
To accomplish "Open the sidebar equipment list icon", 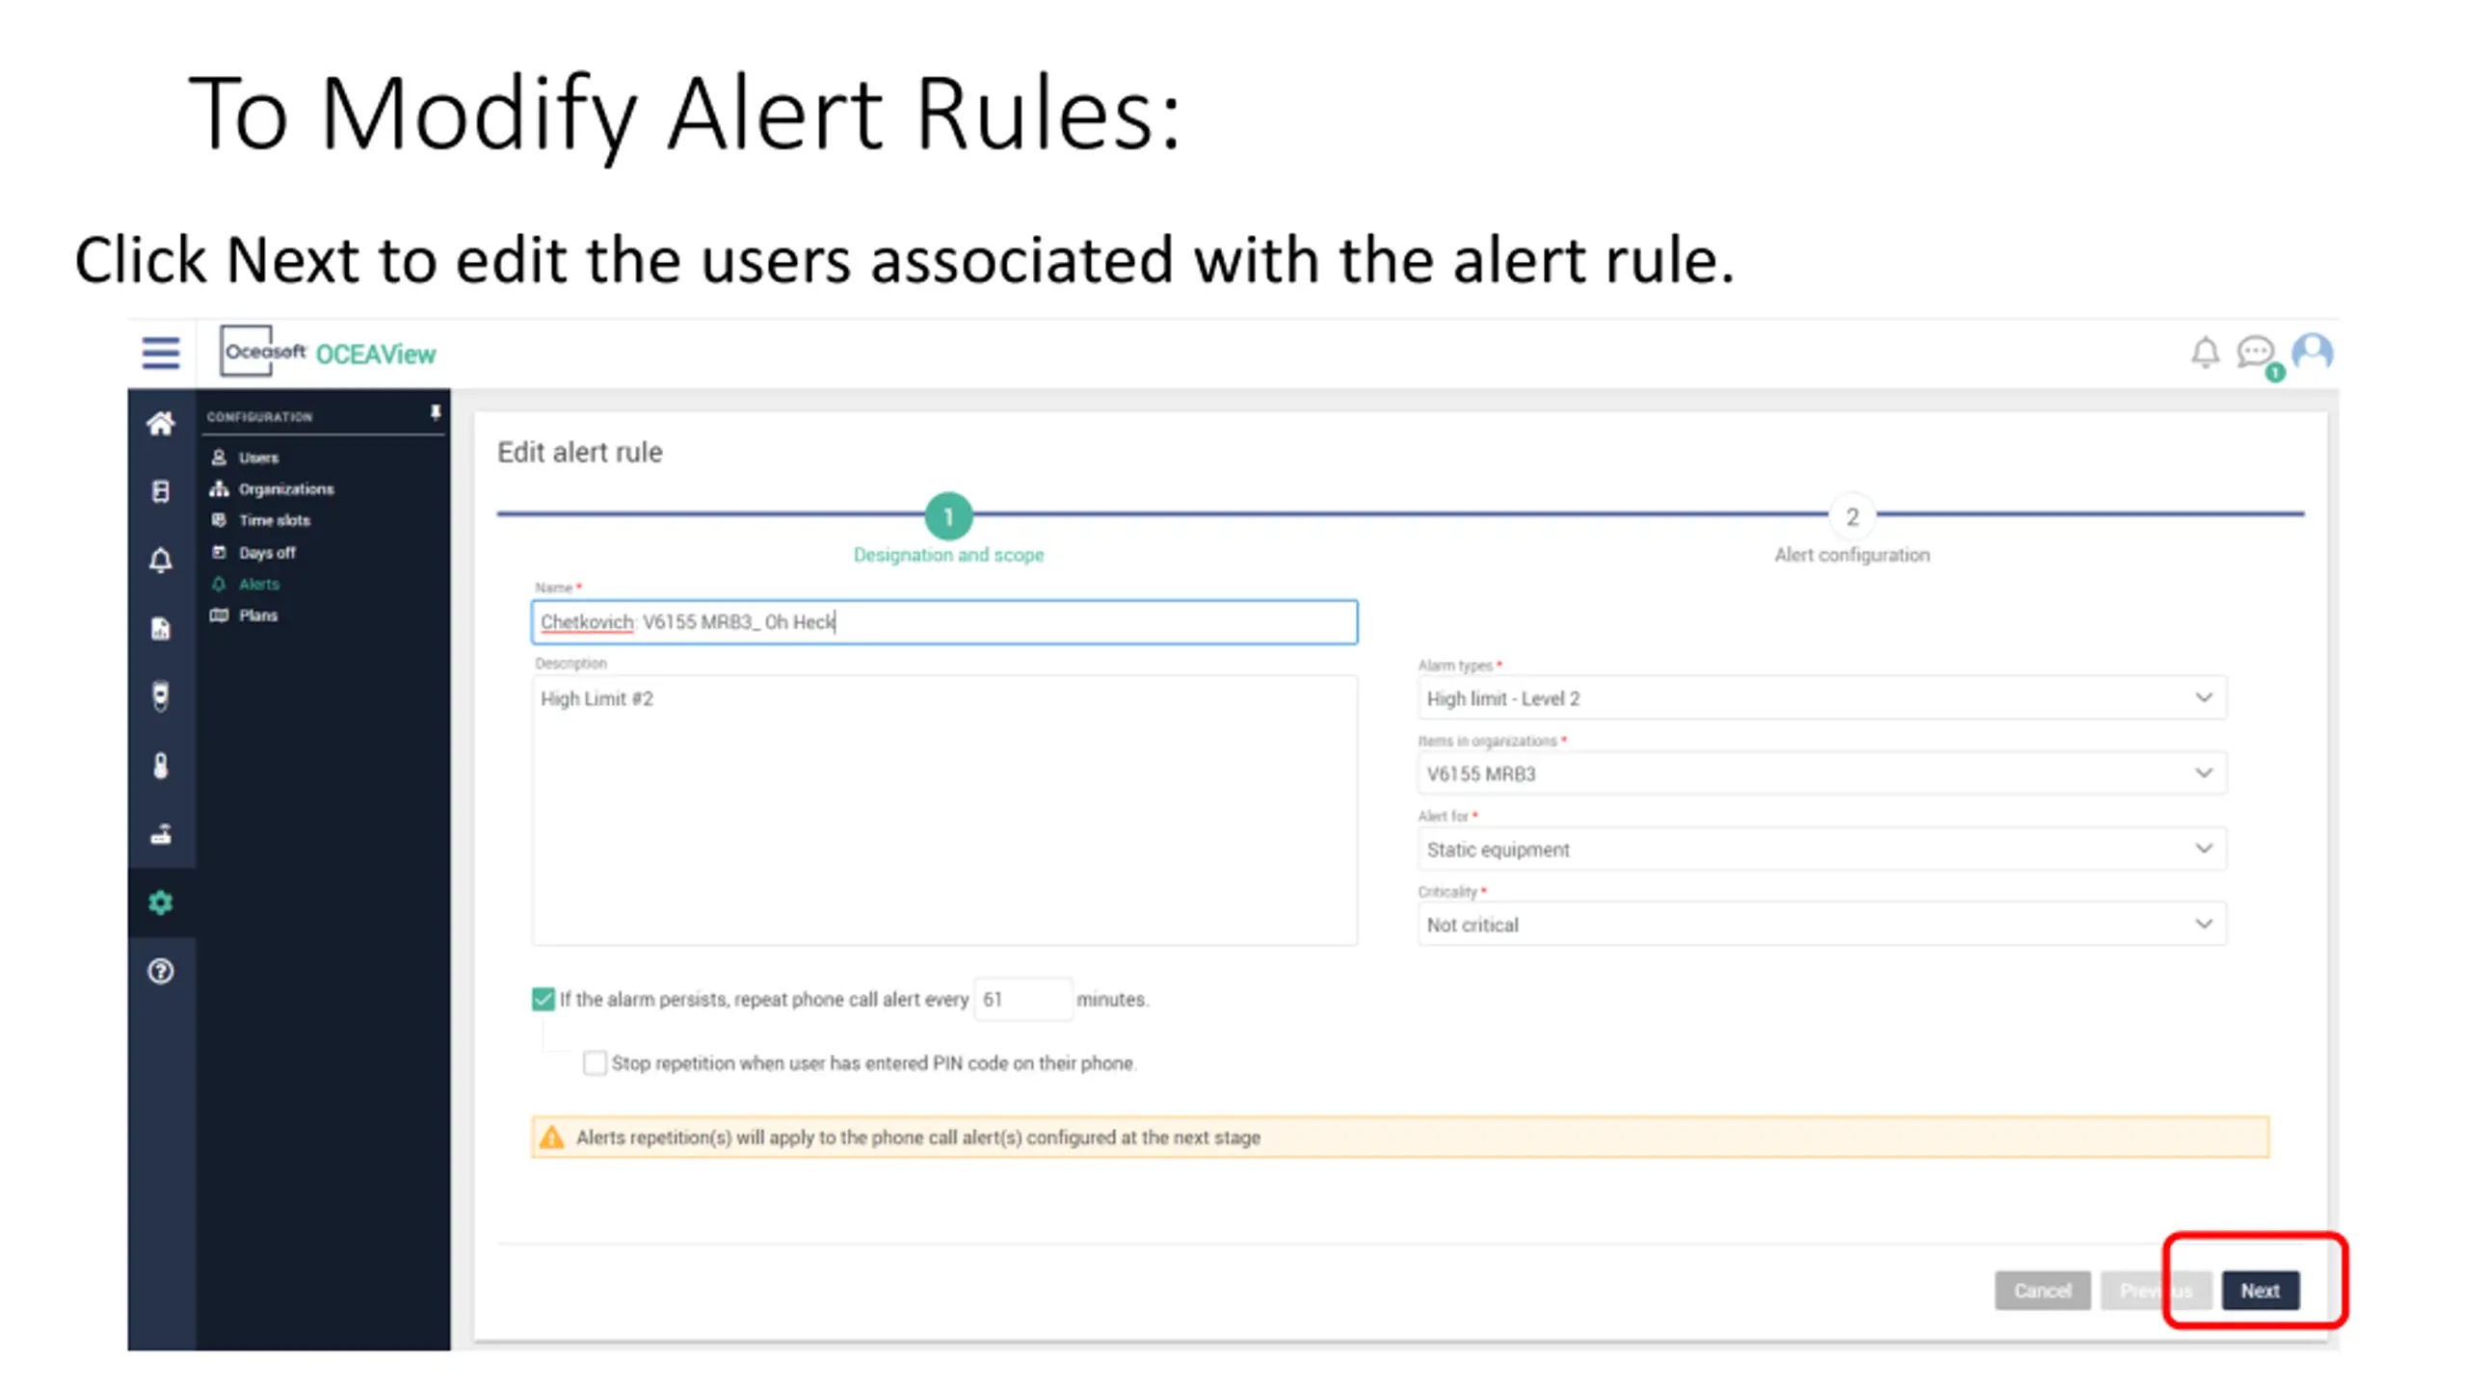I will (x=160, y=491).
